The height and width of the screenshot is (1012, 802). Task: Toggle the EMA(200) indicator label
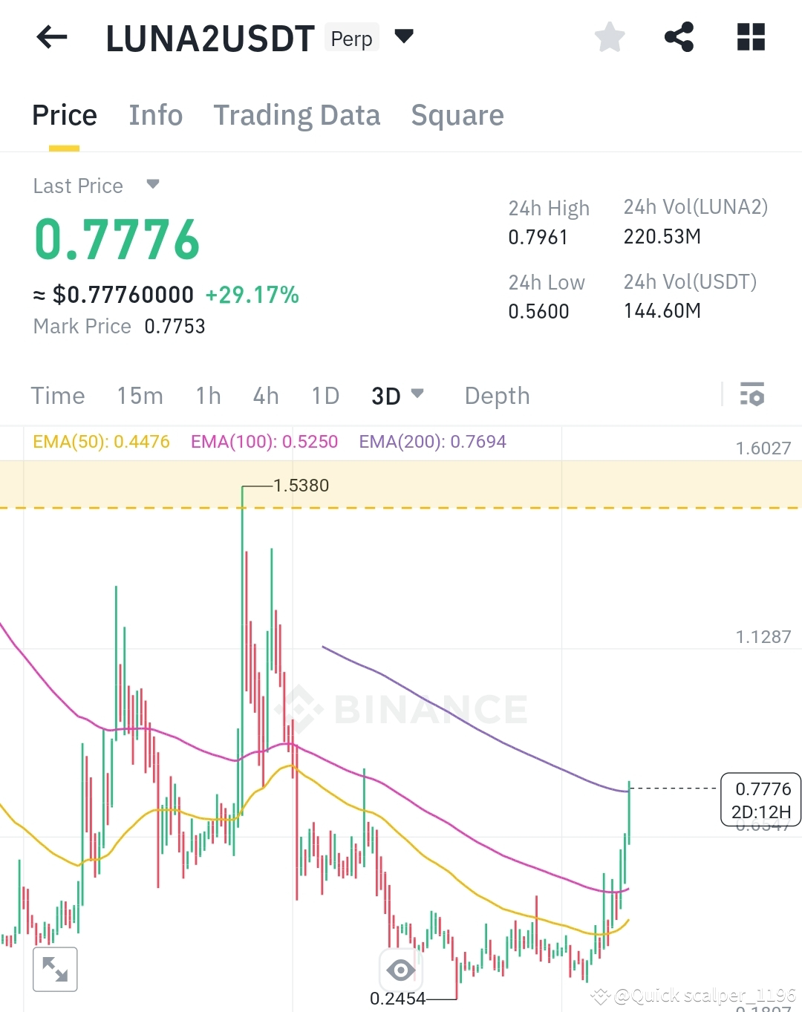pos(432,441)
